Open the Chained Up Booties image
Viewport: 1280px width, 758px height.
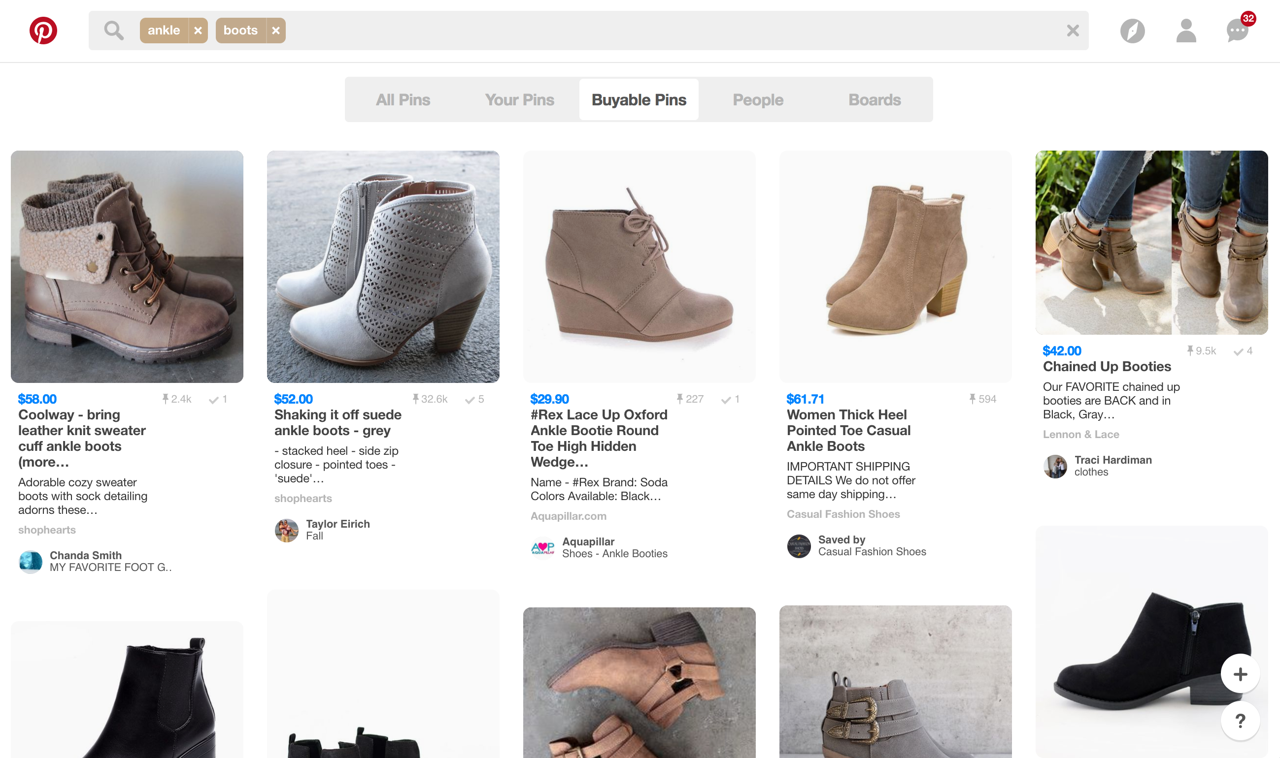click(1151, 243)
